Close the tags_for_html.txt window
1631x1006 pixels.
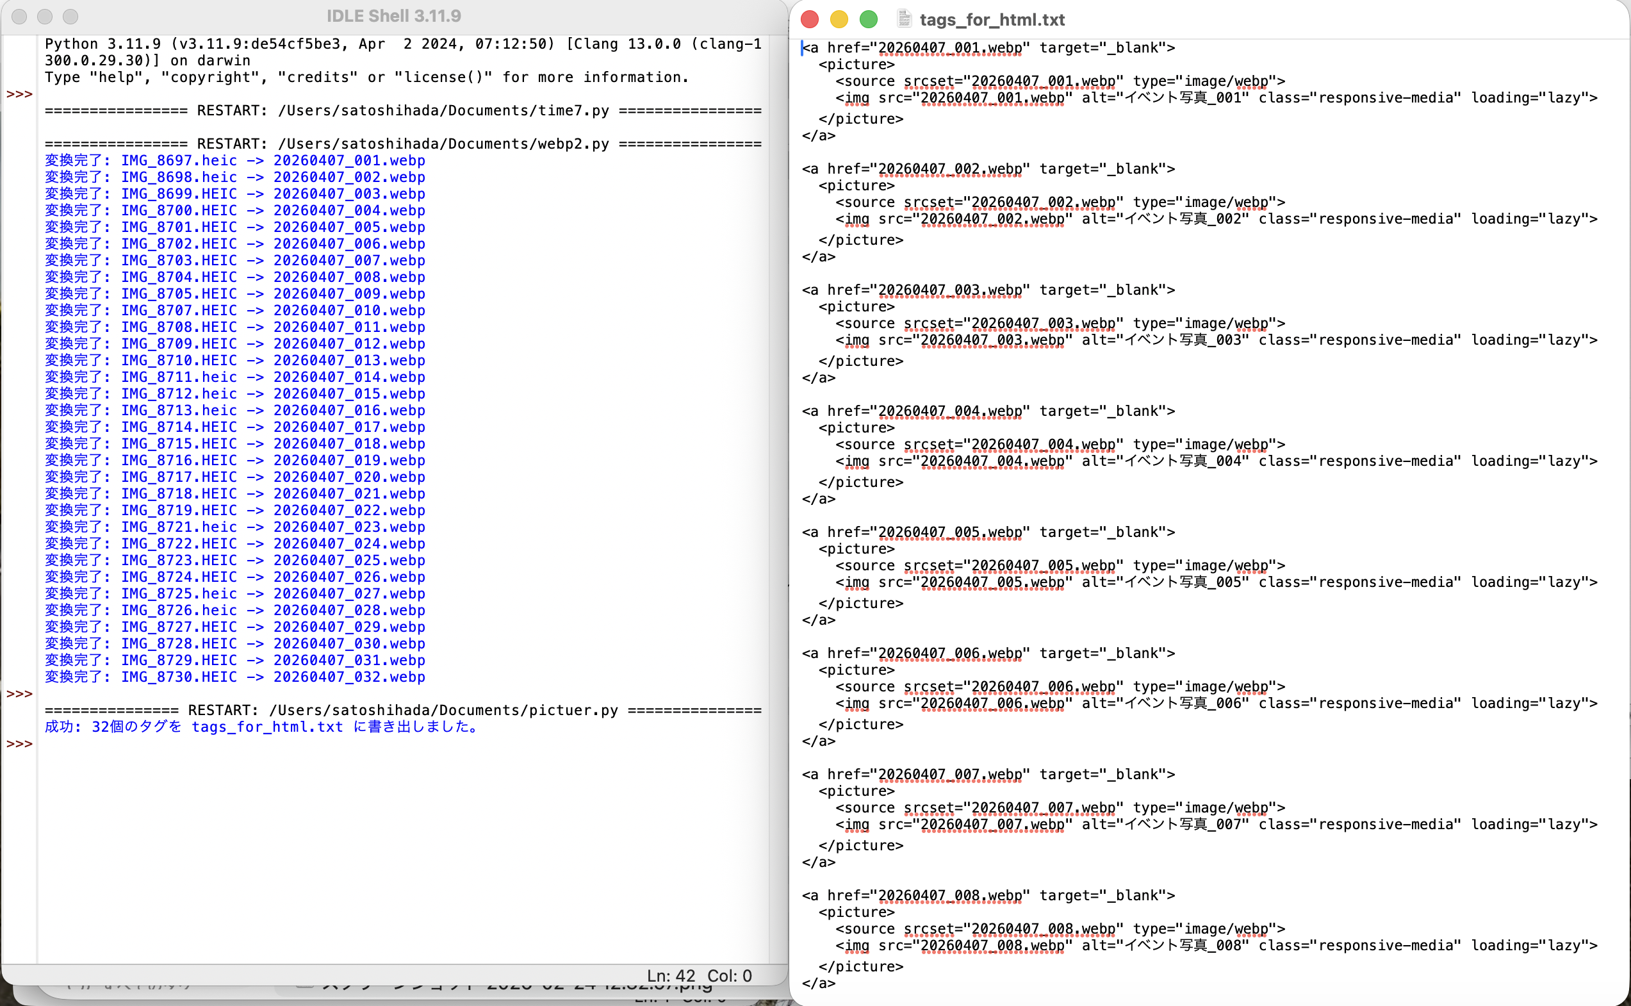pos(810,19)
